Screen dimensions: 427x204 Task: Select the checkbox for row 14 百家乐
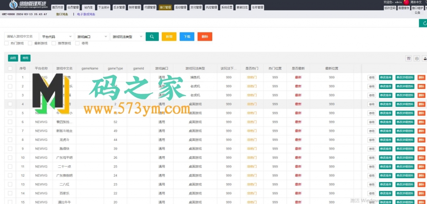click(x=10, y=193)
